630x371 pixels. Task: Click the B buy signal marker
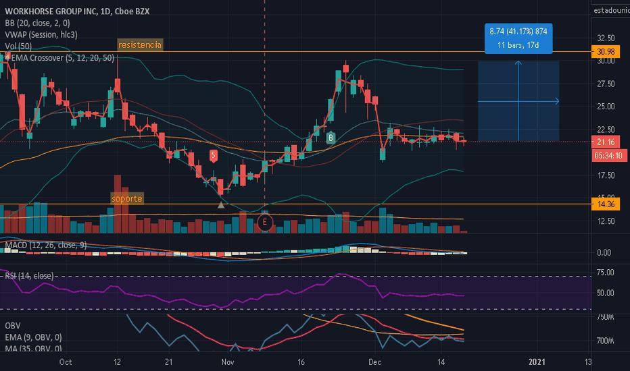click(x=331, y=138)
